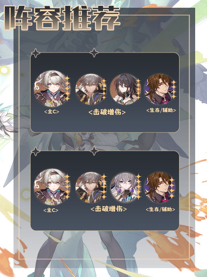
Task: Select the white-haired main DPS portrait in first team
Action: point(52,89)
